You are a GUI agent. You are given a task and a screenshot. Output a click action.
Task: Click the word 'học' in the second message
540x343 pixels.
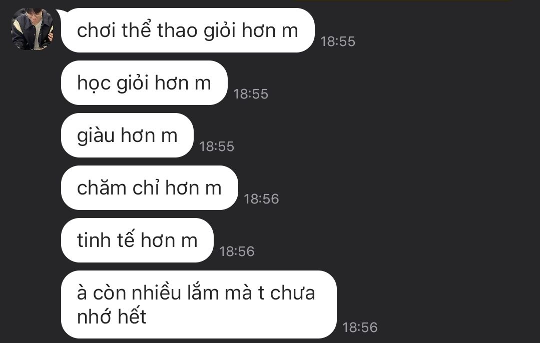tap(94, 83)
